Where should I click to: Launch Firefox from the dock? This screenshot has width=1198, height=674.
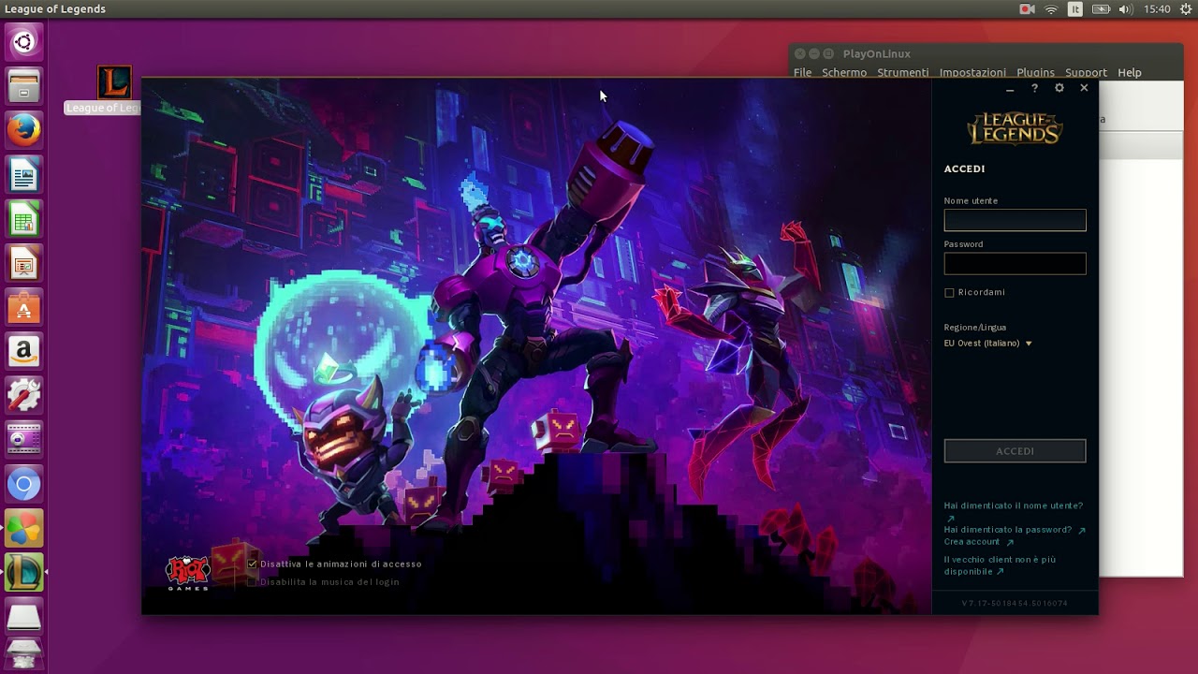coord(23,130)
